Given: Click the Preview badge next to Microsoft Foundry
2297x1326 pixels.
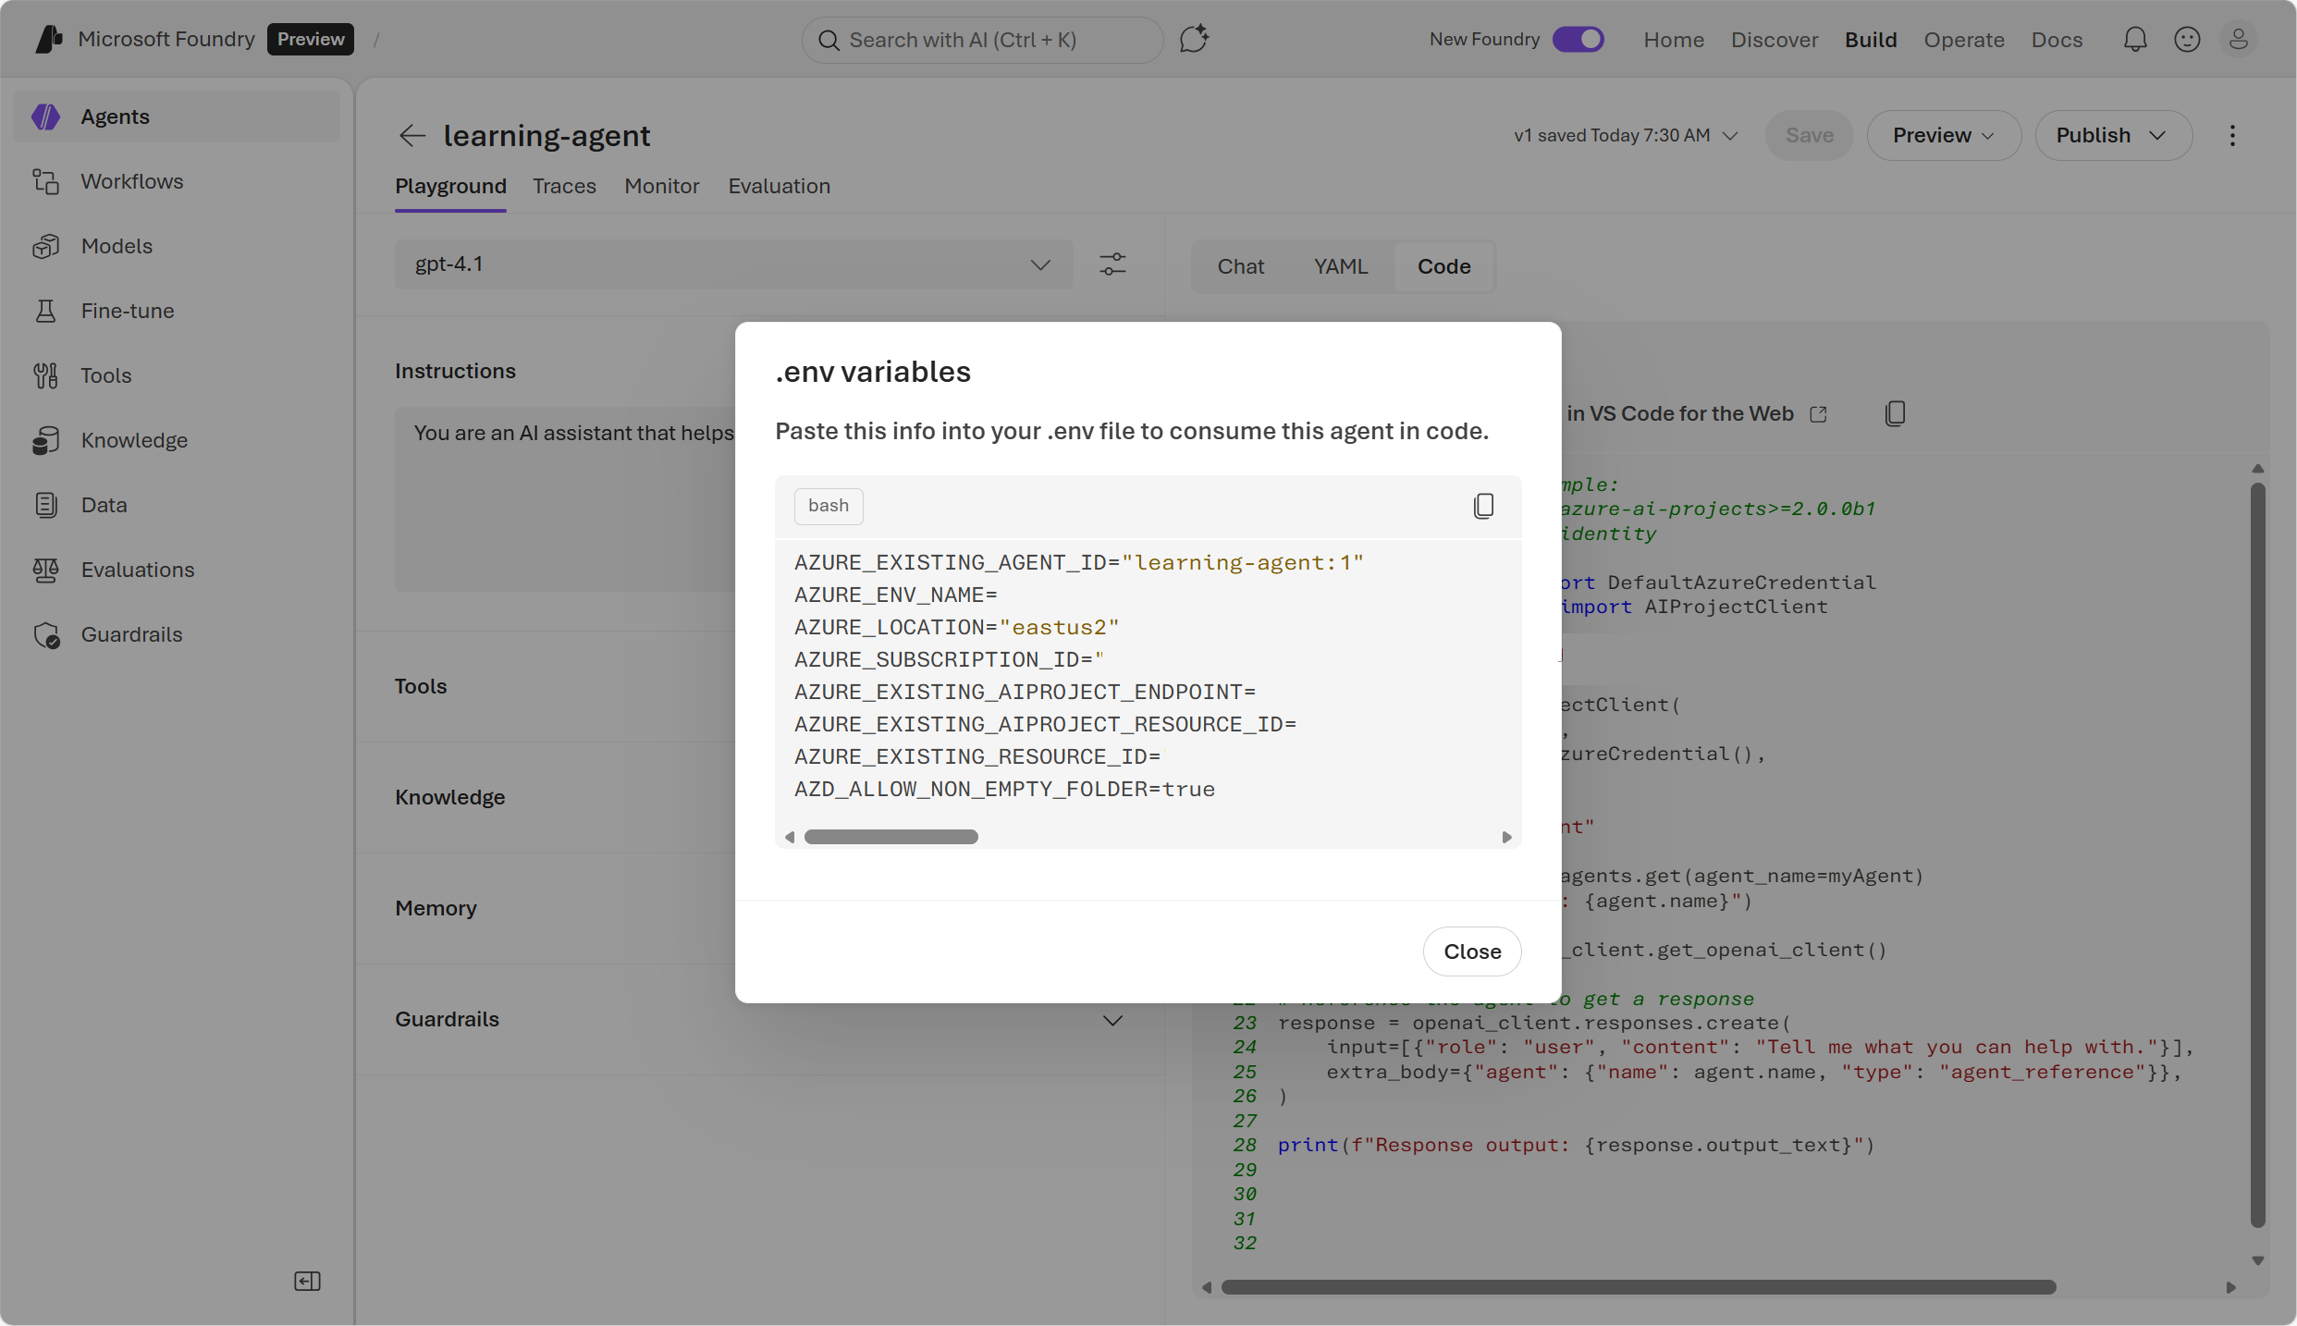Looking at the screenshot, I should click(x=311, y=39).
